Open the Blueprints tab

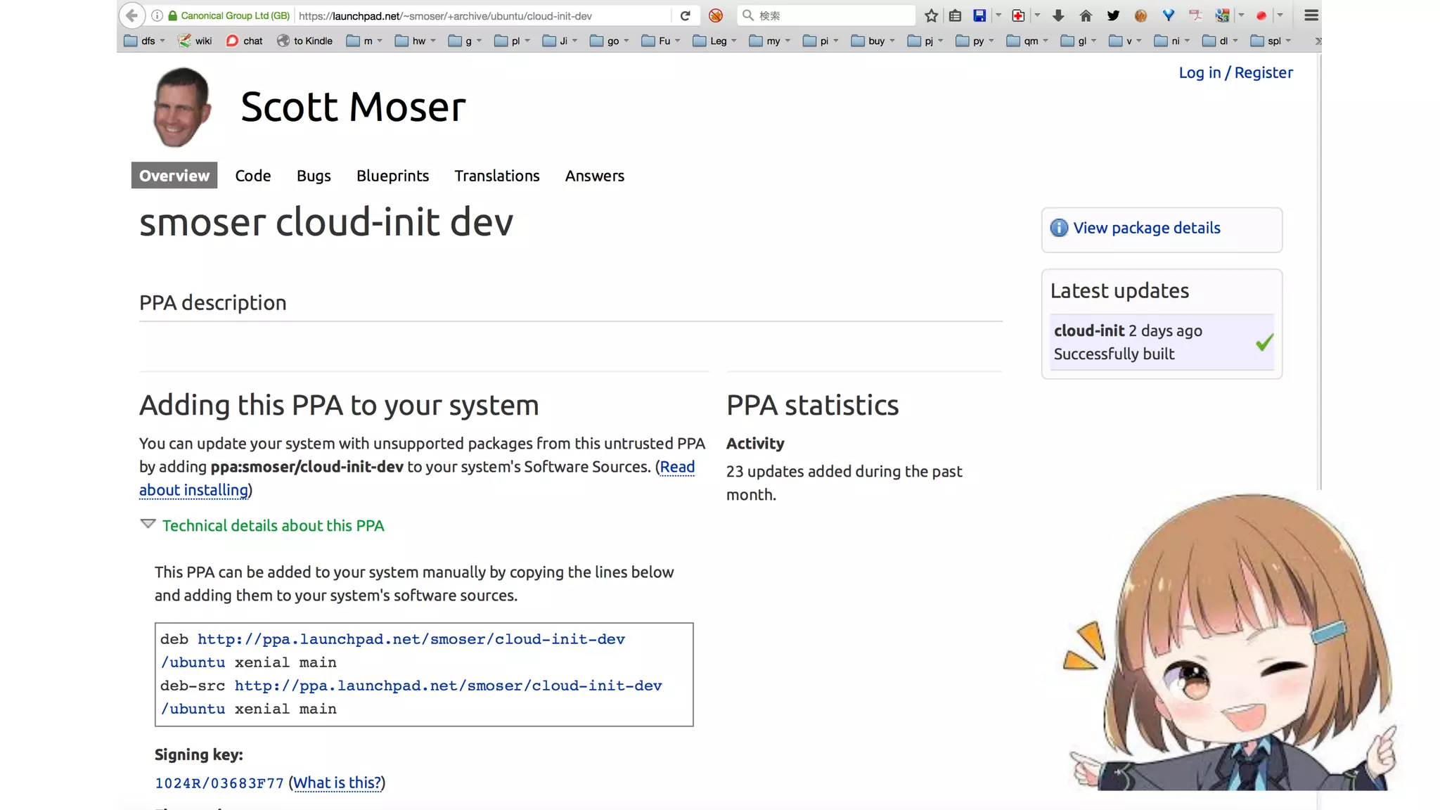392,176
